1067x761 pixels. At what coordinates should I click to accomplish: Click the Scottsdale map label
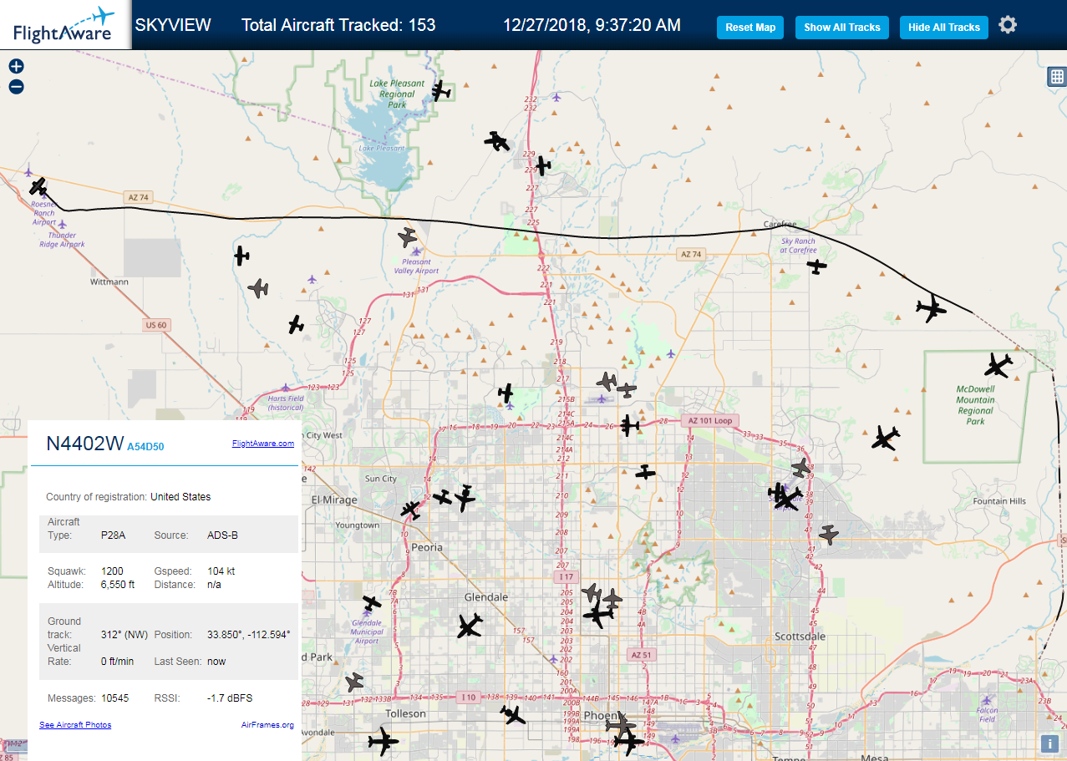pyautogui.click(x=800, y=637)
